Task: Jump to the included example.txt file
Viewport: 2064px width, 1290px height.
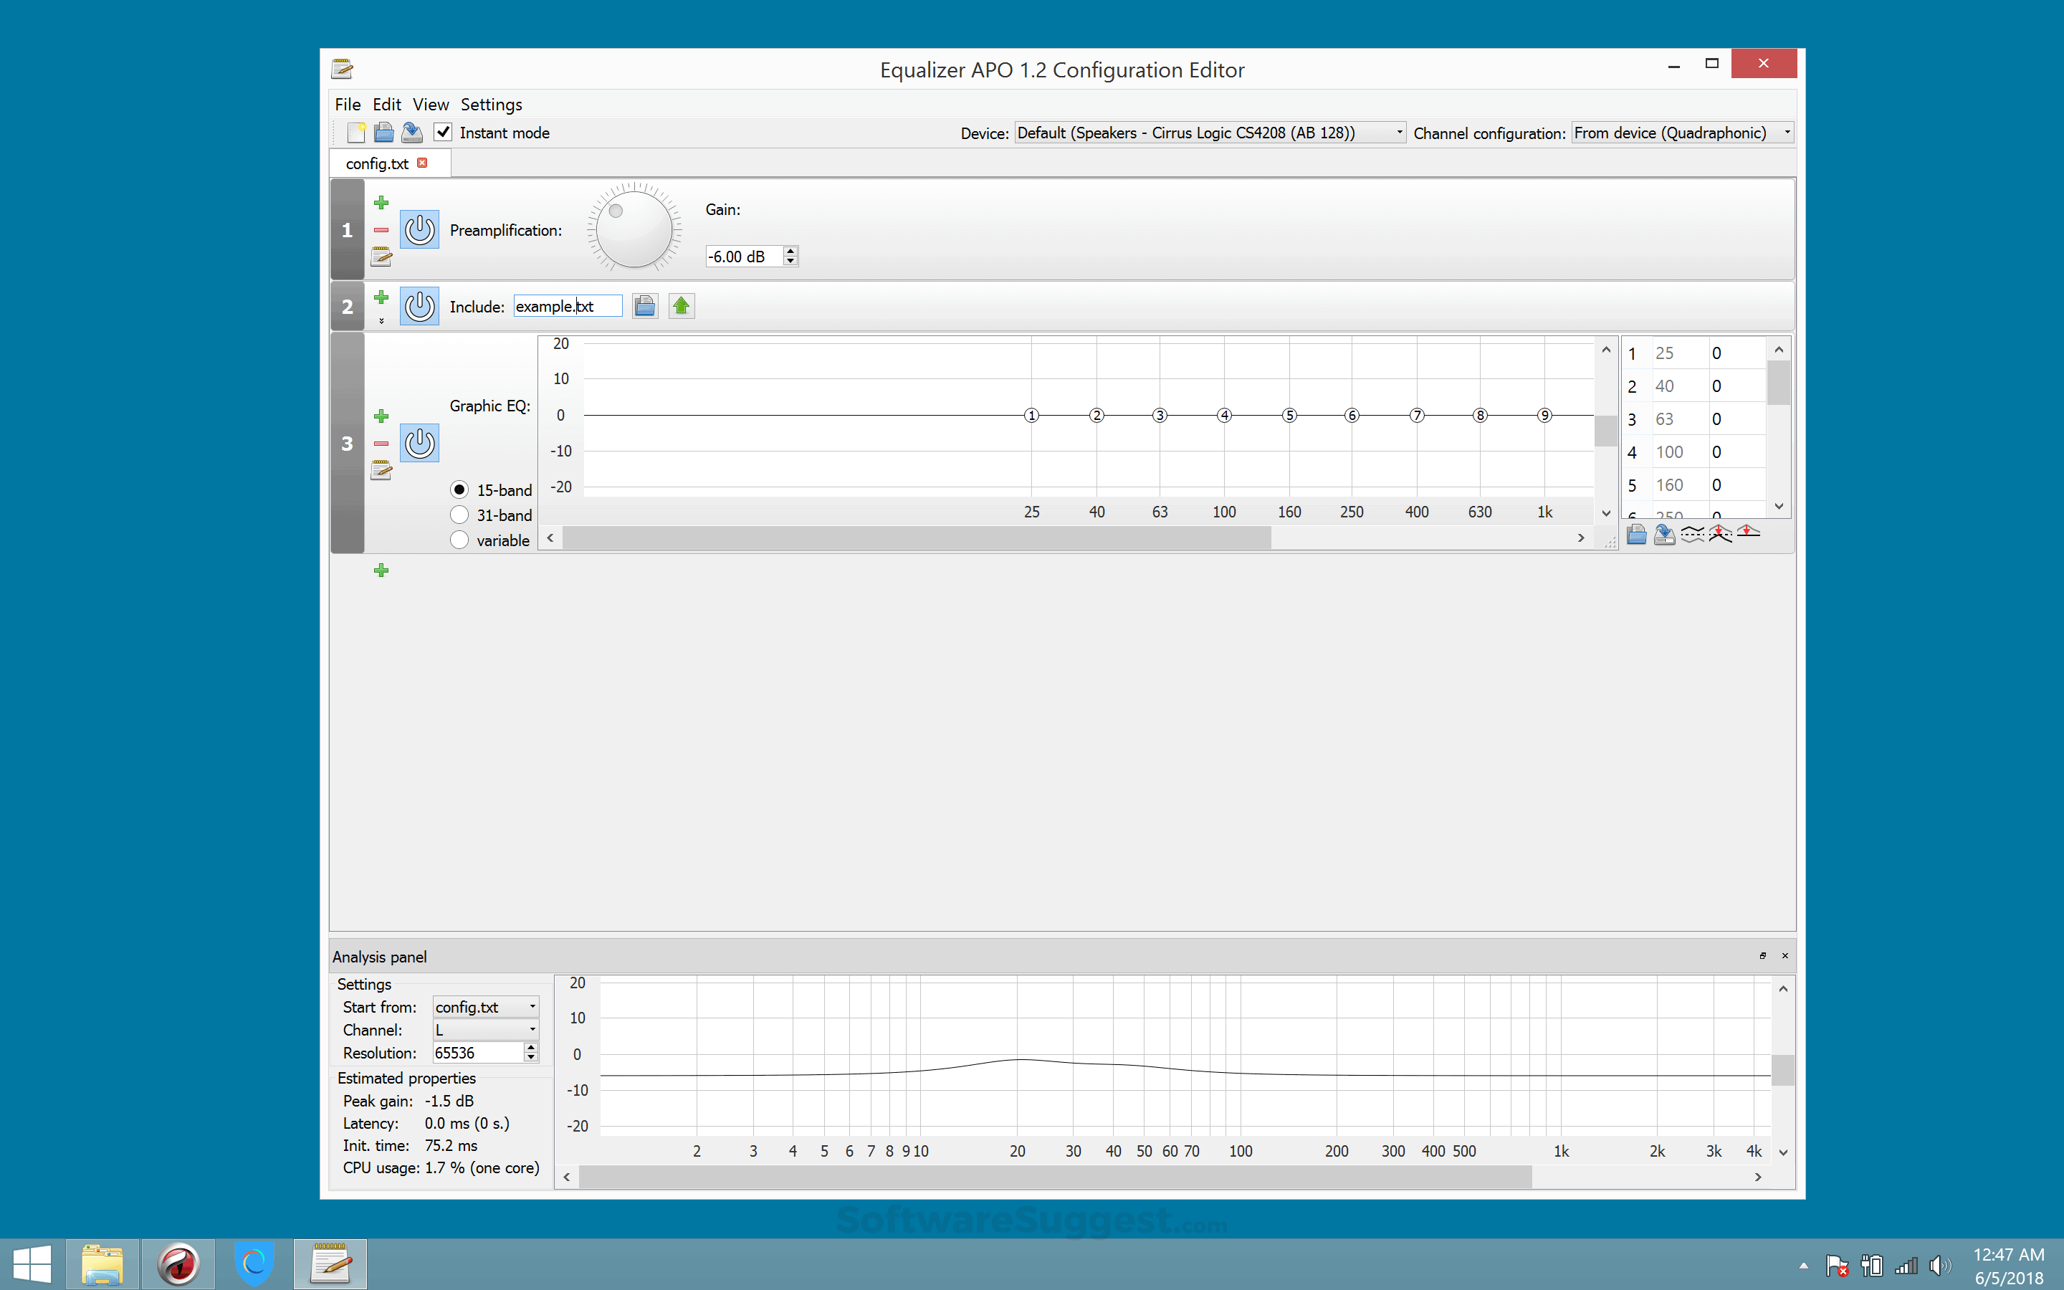Action: click(681, 305)
